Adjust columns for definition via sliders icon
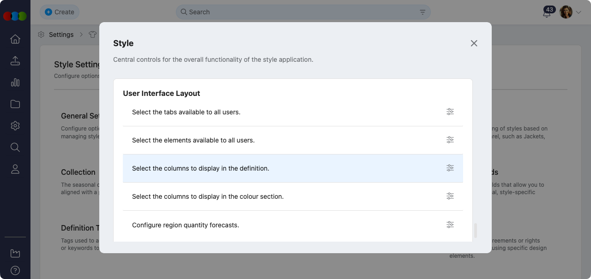 click(450, 168)
